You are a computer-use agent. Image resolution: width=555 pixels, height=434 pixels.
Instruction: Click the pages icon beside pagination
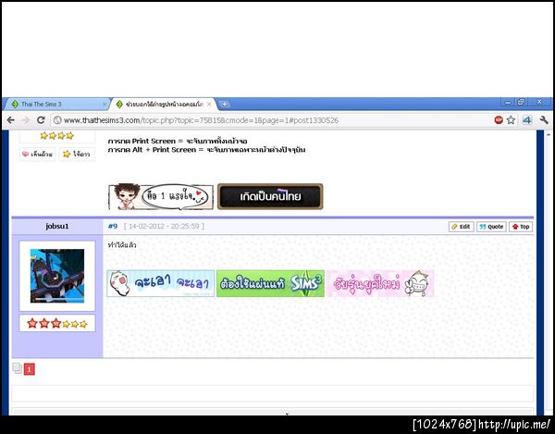tap(17, 368)
